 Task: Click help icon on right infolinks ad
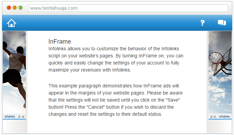coord(215,117)
